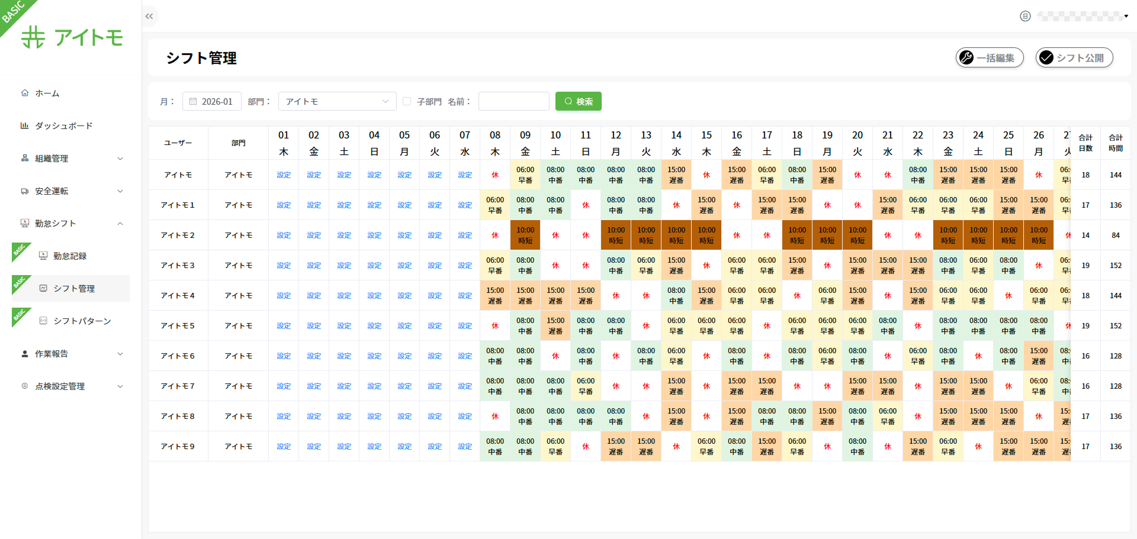Viewport: 1137px width, 539px height.
Task: Click the 名前 name input field
Action: [513, 102]
